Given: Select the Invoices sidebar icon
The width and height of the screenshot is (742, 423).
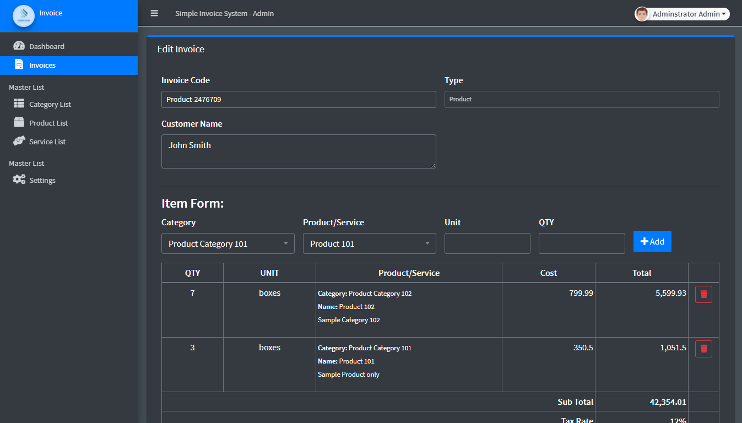Looking at the screenshot, I should click(19, 65).
